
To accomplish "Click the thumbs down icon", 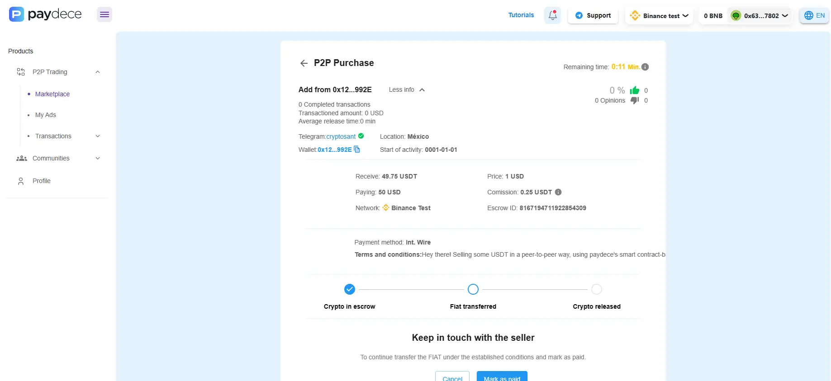I will click(x=635, y=100).
